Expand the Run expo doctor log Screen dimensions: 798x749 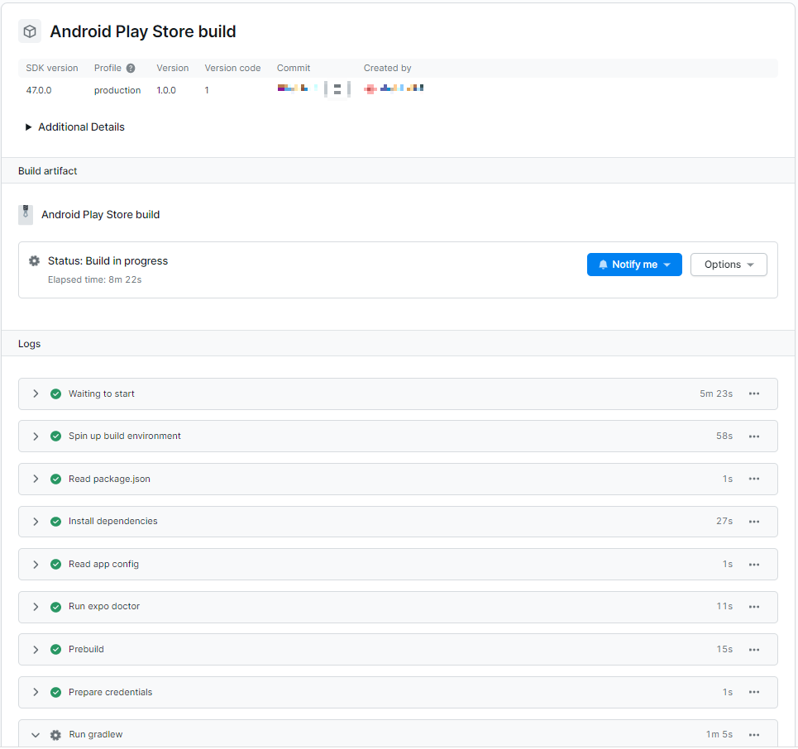pos(36,607)
